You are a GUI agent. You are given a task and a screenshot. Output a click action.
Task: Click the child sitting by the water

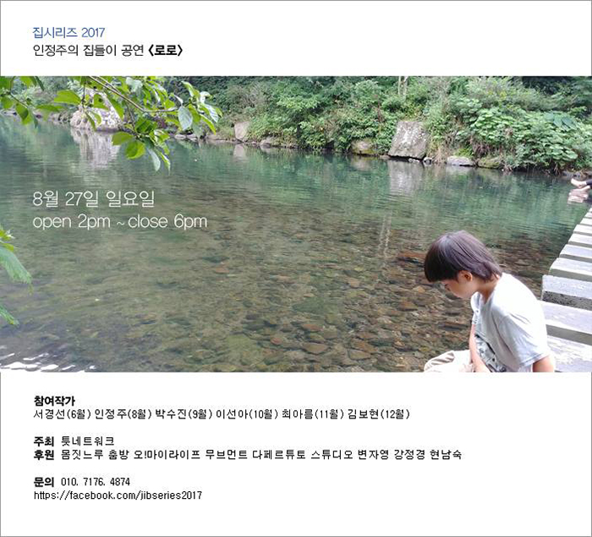[x=489, y=302]
